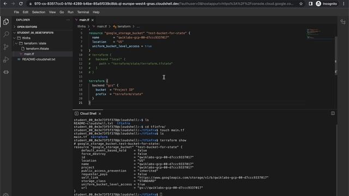Open the Edit menu
The width and height of the screenshot is (349, 196).
pyautogui.click(x=26, y=12)
